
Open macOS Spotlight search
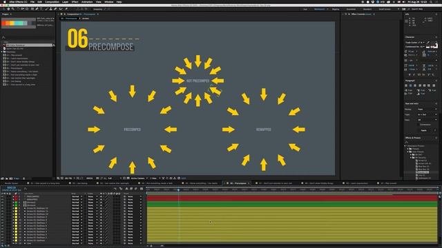click(x=431, y=1)
